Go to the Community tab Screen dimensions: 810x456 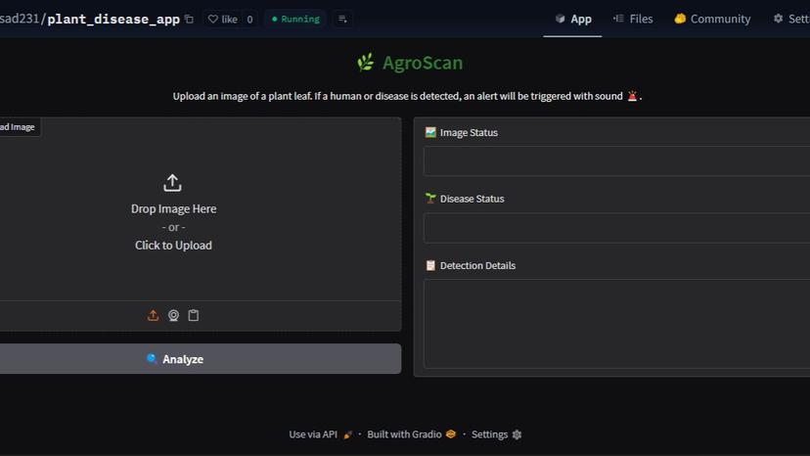(712, 19)
